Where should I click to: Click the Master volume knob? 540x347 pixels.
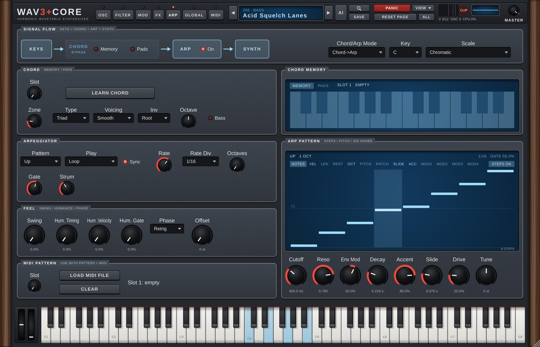pos(514,10)
